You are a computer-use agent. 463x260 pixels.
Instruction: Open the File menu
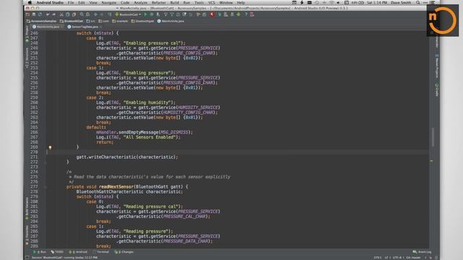point(71,3)
